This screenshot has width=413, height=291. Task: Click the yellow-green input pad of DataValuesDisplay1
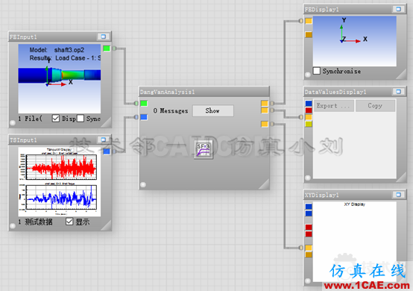[x=309, y=124]
